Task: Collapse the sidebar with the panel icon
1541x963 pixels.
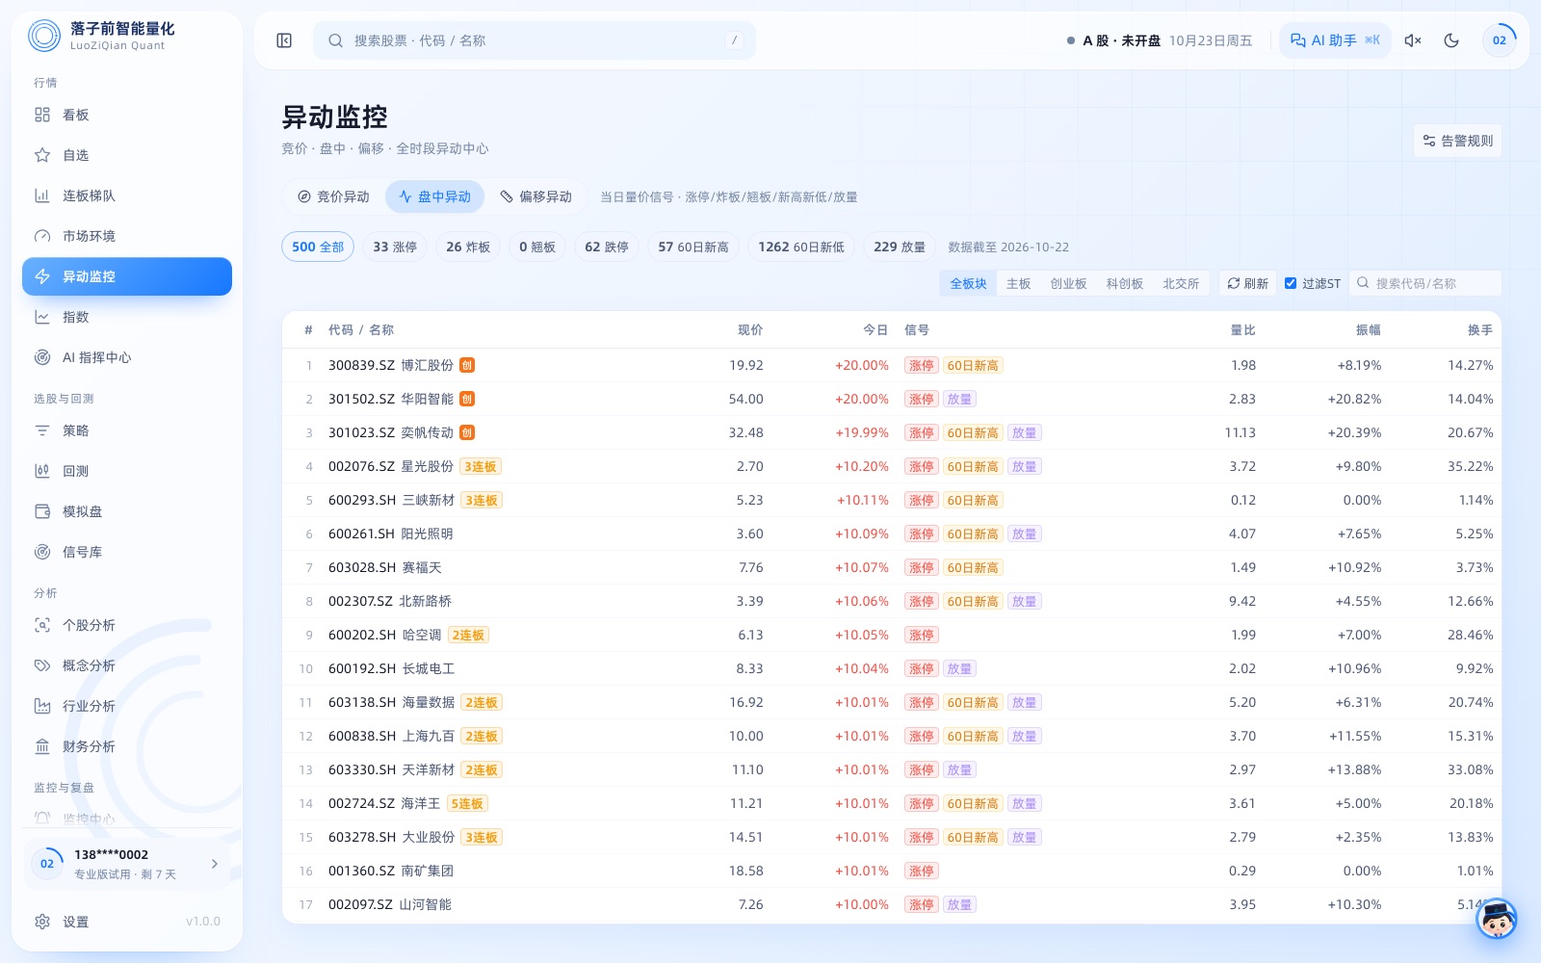Action: [x=284, y=40]
